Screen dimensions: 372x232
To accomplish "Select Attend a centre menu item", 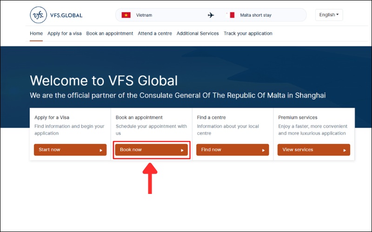I will pyautogui.click(x=155, y=33).
